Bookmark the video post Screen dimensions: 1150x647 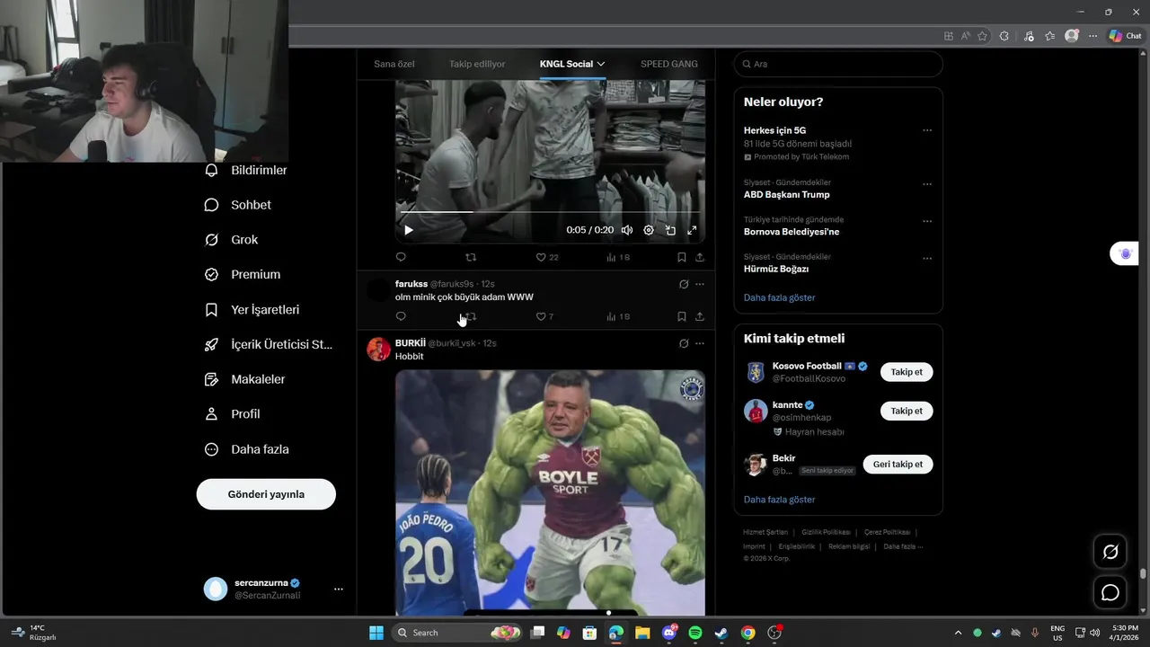pos(682,257)
